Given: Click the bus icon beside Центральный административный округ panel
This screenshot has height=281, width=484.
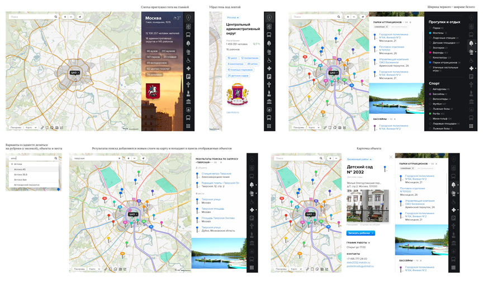Looking at the screenshot, I should tap(269, 35).
